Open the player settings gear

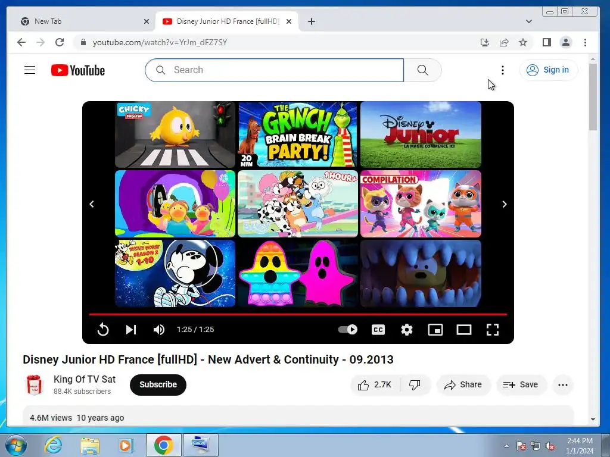point(406,330)
